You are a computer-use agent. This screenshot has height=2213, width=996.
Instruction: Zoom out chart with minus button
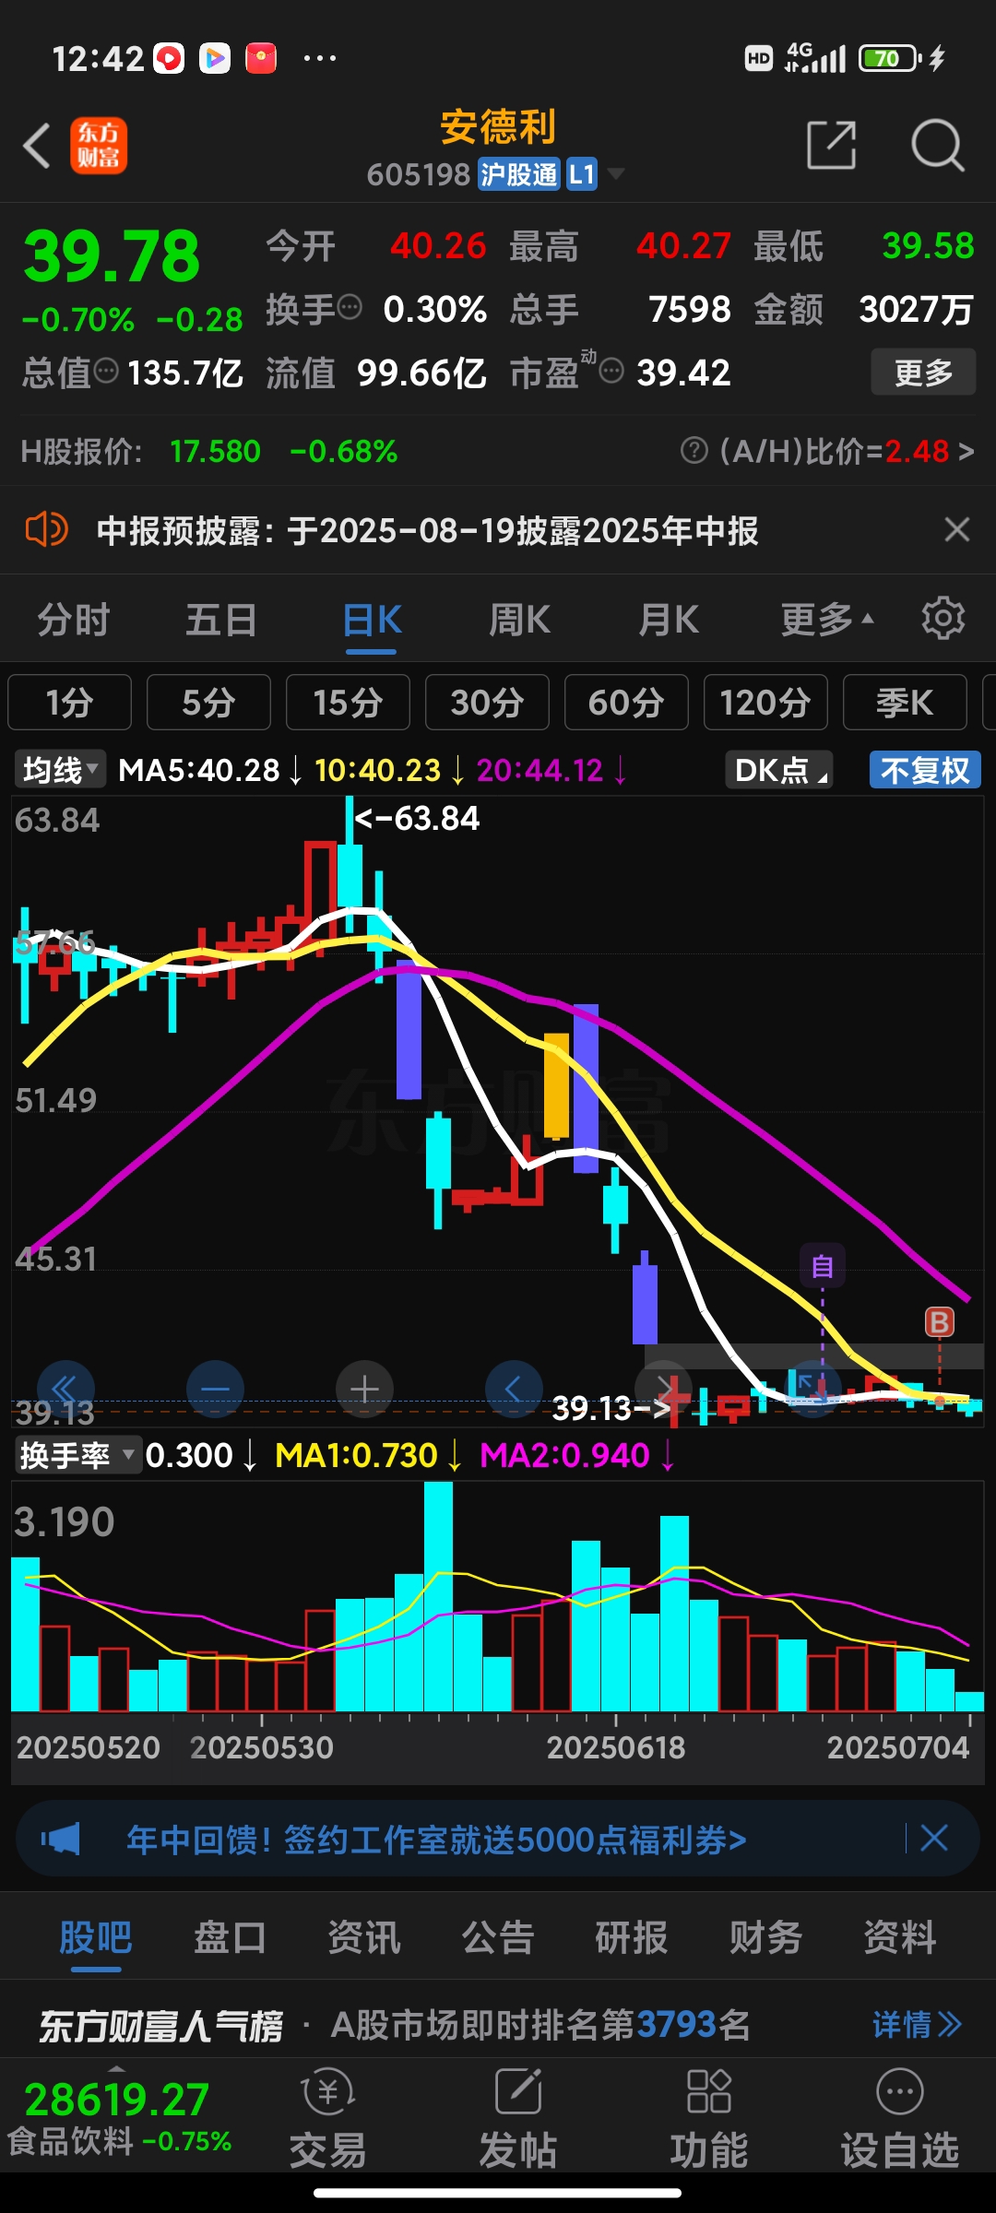coord(215,1389)
